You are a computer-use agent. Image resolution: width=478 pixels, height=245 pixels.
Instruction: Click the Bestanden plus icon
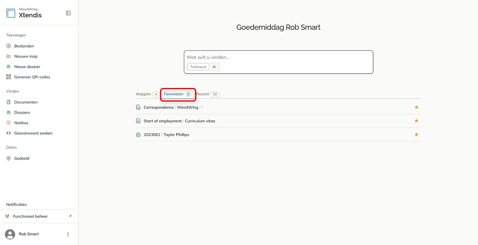[9, 46]
